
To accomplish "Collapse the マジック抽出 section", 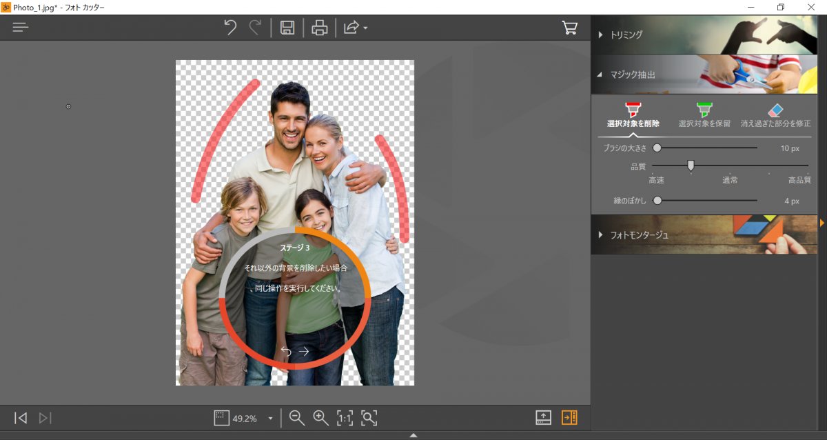I will tap(632, 74).
